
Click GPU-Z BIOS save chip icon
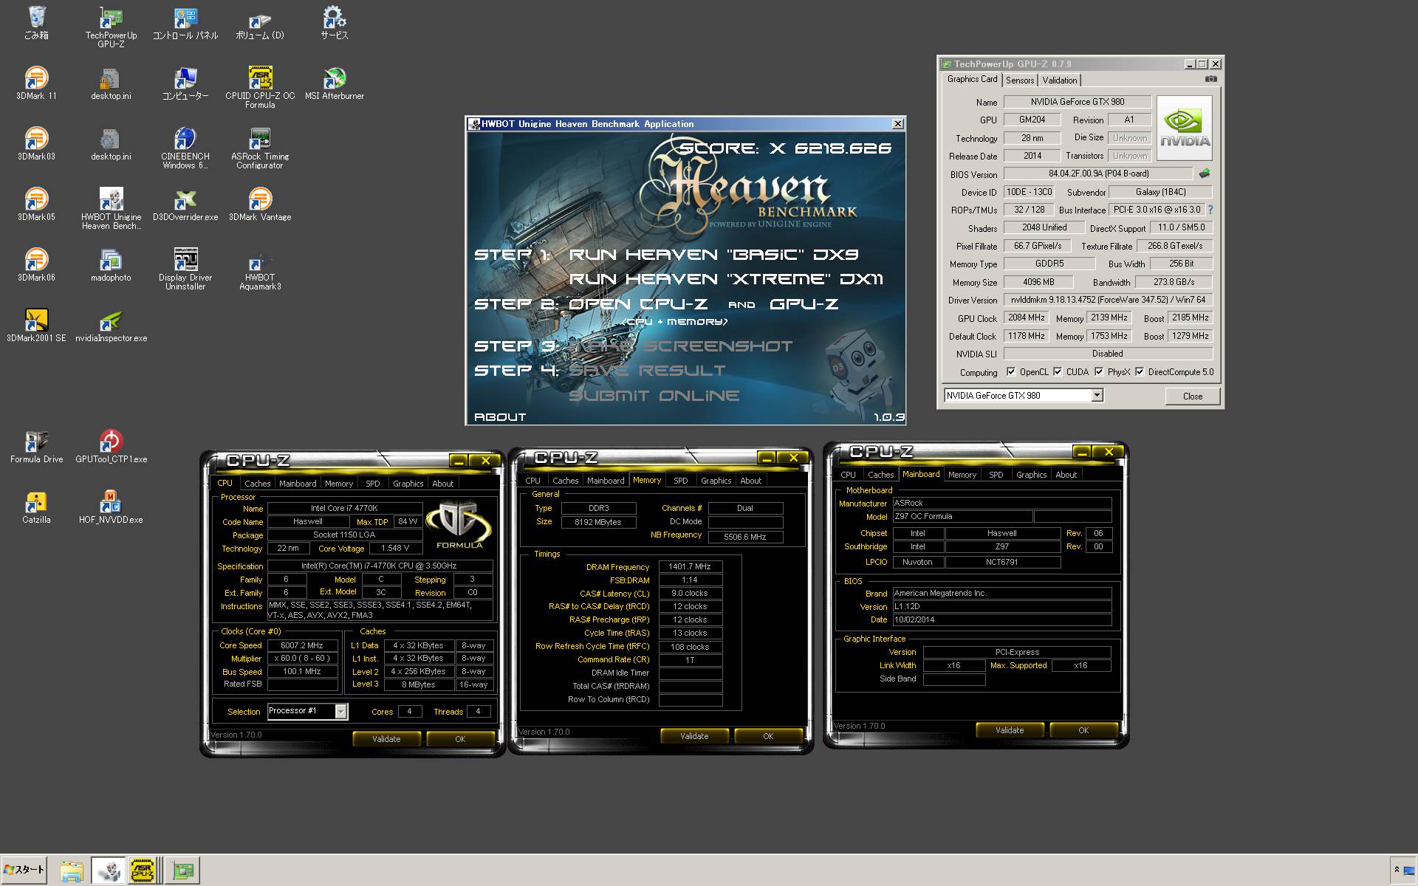point(1205,174)
